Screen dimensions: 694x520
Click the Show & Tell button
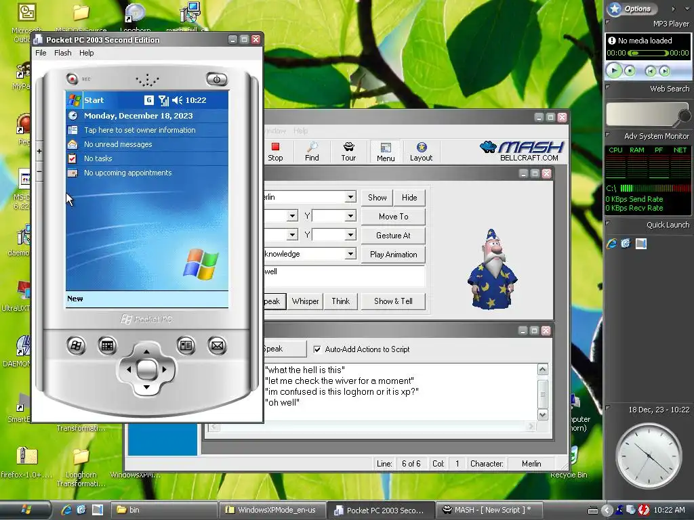(393, 301)
